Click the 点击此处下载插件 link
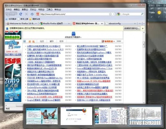 click(x=73, y=37)
